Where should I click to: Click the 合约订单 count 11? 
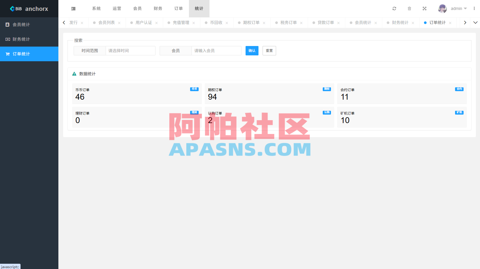click(x=345, y=97)
